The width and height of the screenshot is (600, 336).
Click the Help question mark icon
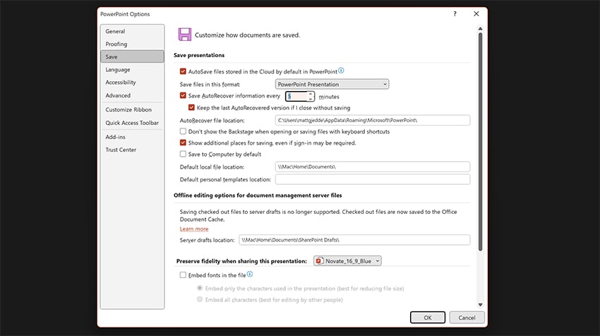[x=454, y=13]
